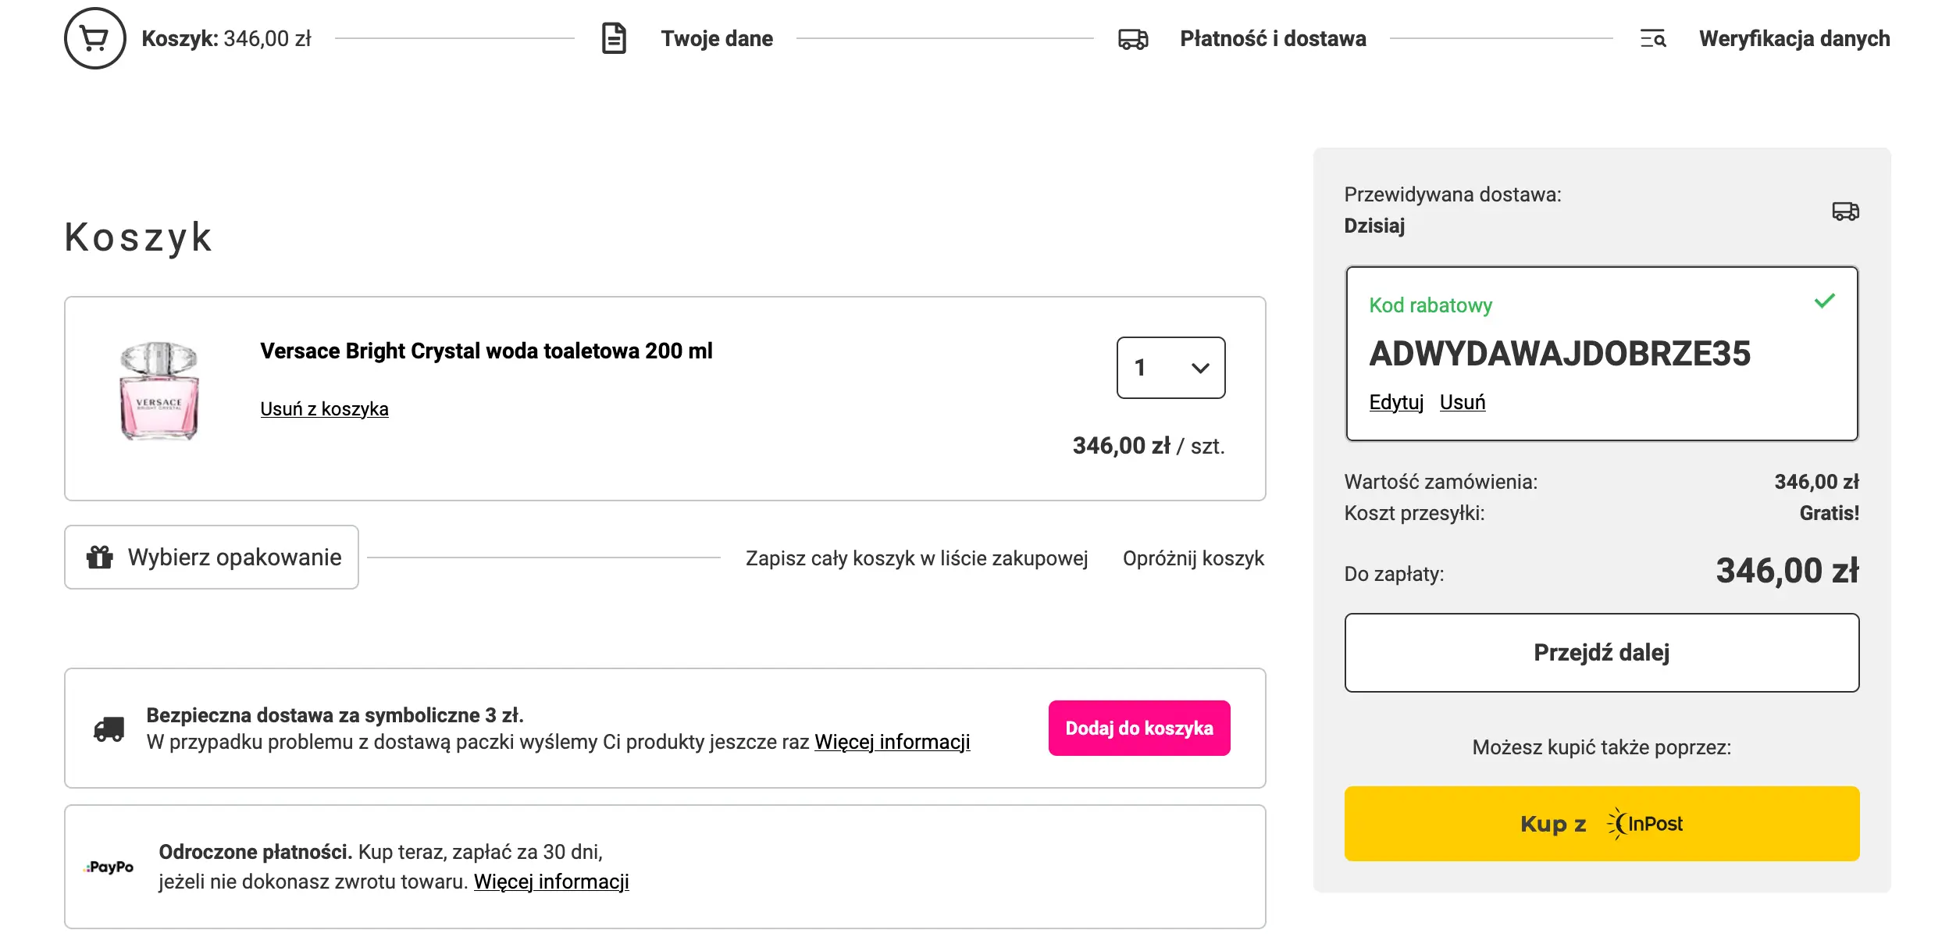Edit the discount code via Edytuj

point(1396,402)
